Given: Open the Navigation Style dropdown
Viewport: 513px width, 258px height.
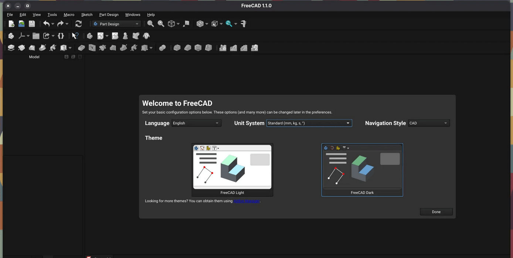Looking at the screenshot, I should (429, 123).
